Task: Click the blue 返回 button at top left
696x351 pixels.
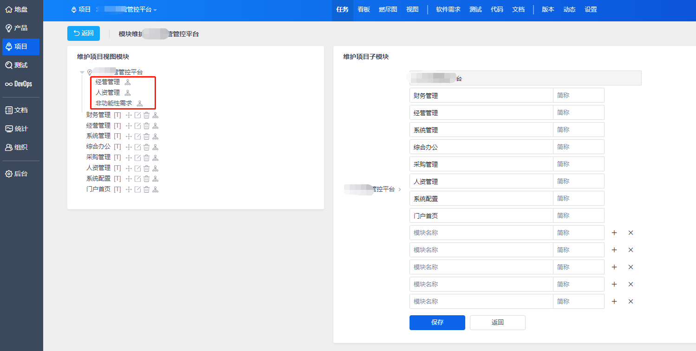Action: pos(84,33)
